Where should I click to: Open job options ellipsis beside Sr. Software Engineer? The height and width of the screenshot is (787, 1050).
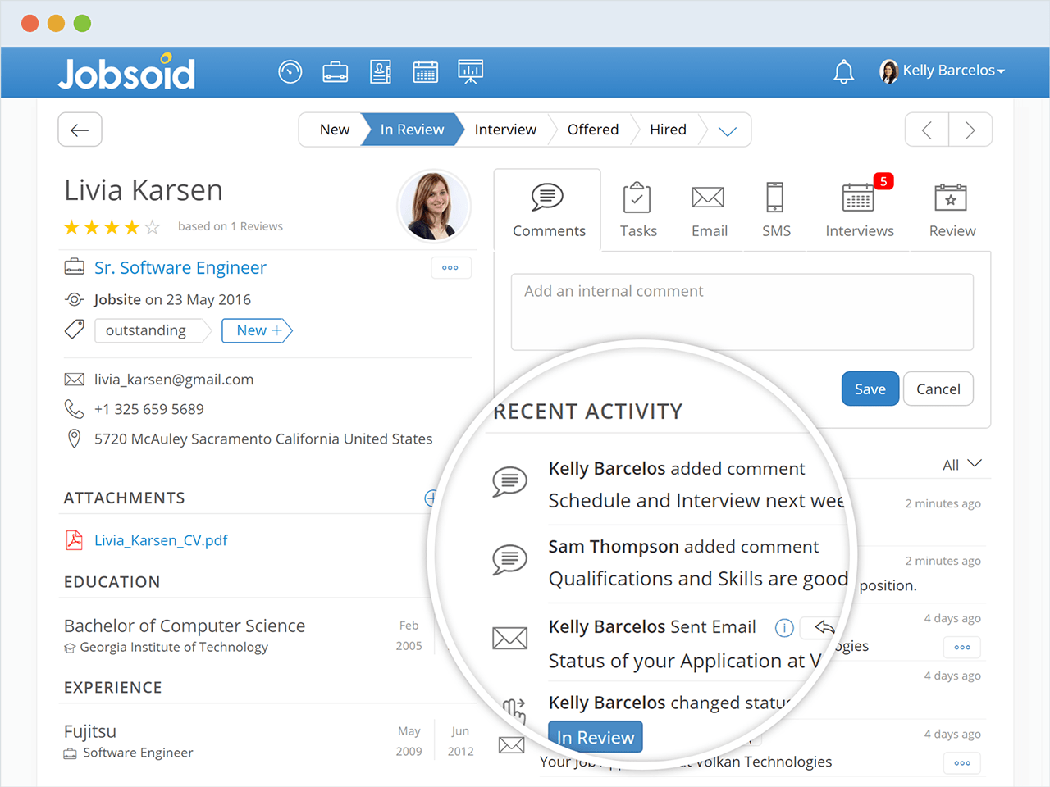tap(450, 268)
